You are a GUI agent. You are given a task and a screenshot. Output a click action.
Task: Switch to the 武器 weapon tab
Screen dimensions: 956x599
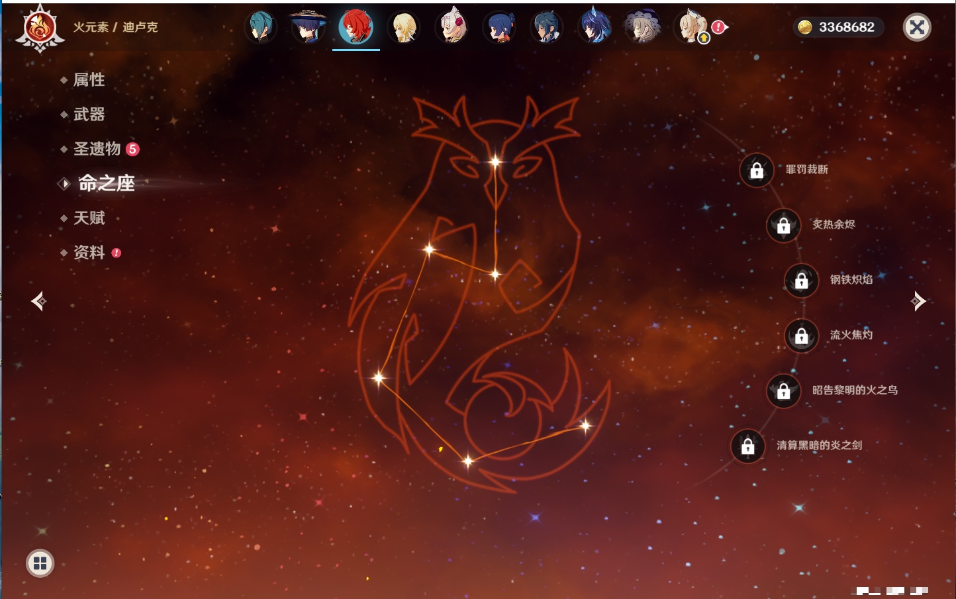pos(89,115)
